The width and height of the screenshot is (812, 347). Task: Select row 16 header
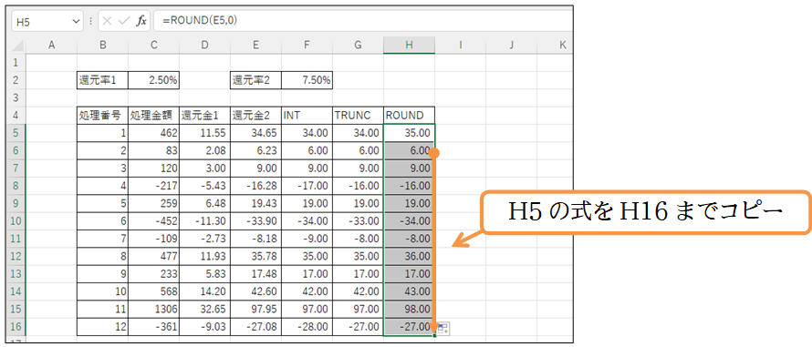click(x=15, y=326)
